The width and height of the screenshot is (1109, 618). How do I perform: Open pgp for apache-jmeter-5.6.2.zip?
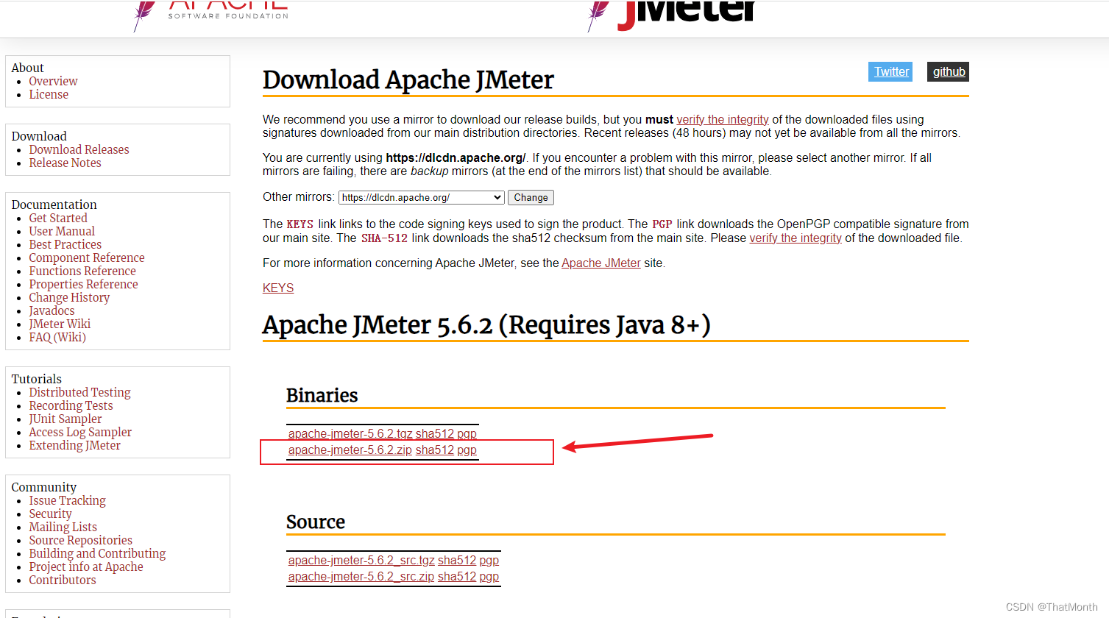click(x=467, y=450)
